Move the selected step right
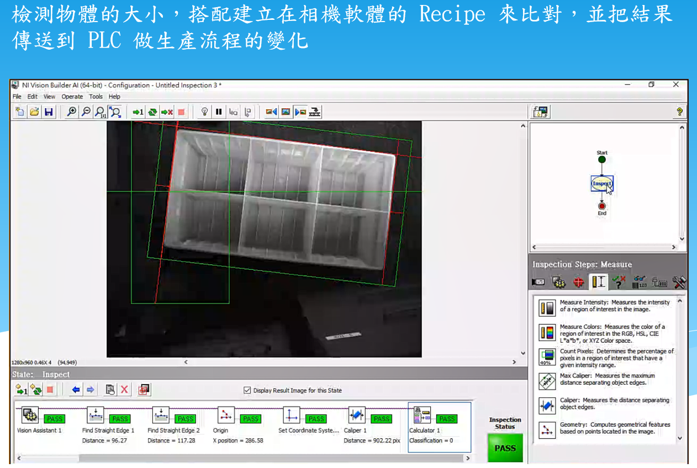The height and width of the screenshot is (468, 697). [x=90, y=390]
